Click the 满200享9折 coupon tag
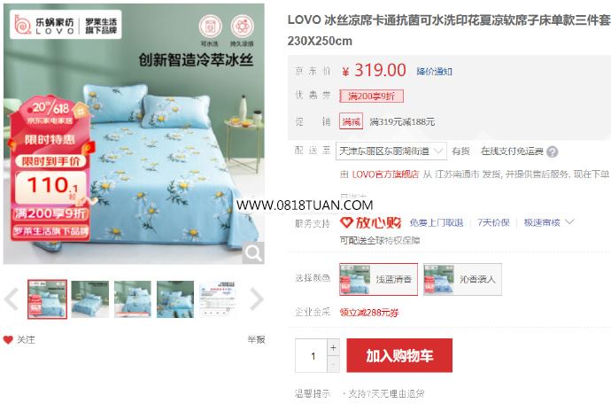Screen dimensions: 611x411 coord(371,96)
